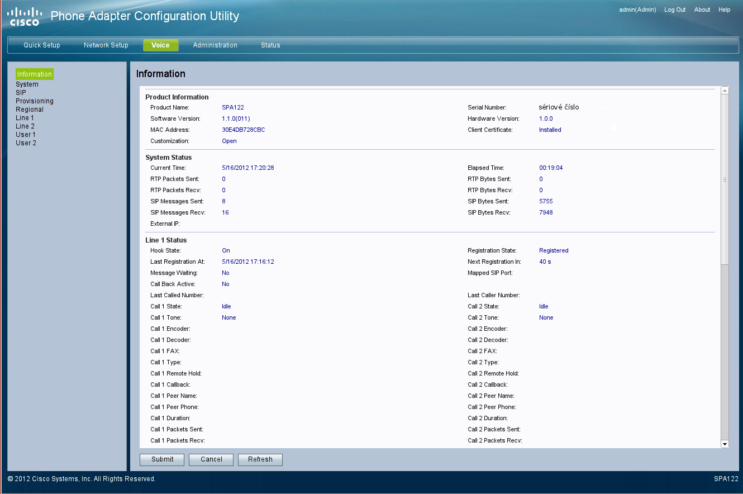The width and height of the screenshot is (743, 494).
Task: Refresh the information page
Action: [x=260, y=459]
